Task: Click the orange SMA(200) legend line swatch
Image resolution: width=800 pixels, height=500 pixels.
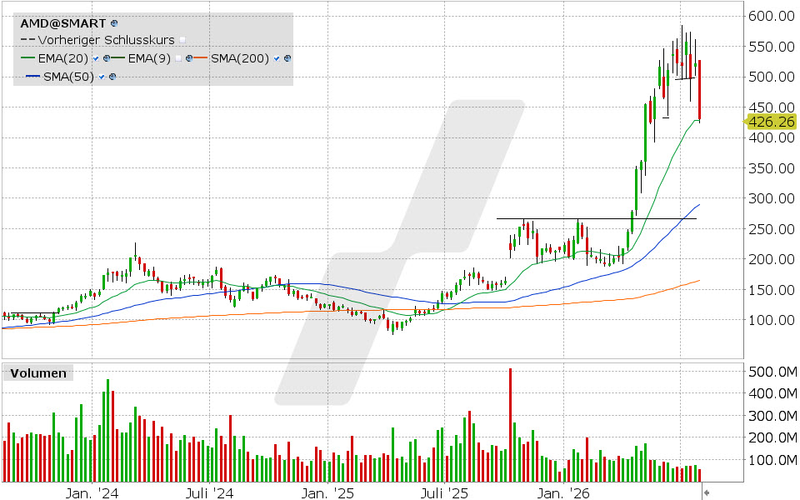Action: pos(201,58)
